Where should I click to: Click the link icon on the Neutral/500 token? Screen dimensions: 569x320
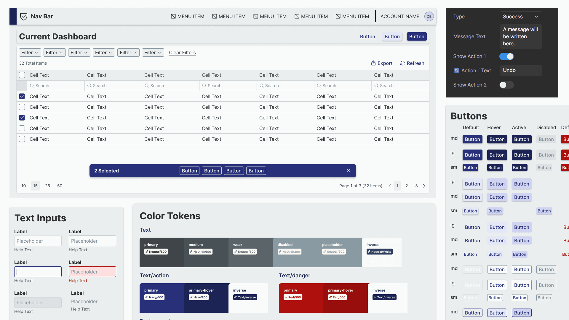pos(236,252)
